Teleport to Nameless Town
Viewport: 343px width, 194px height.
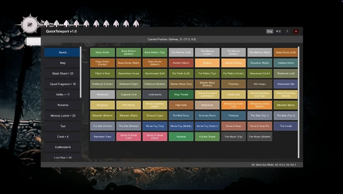pos(102,137)
